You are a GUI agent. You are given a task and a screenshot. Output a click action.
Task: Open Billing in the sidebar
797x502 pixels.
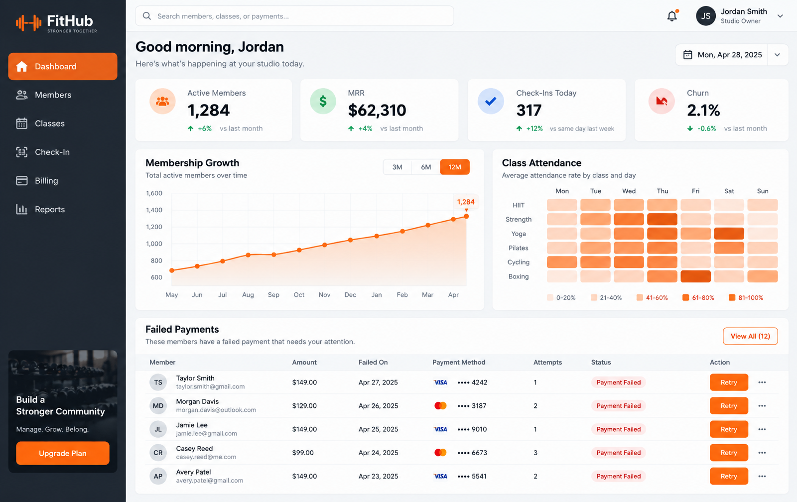(63, 181)
